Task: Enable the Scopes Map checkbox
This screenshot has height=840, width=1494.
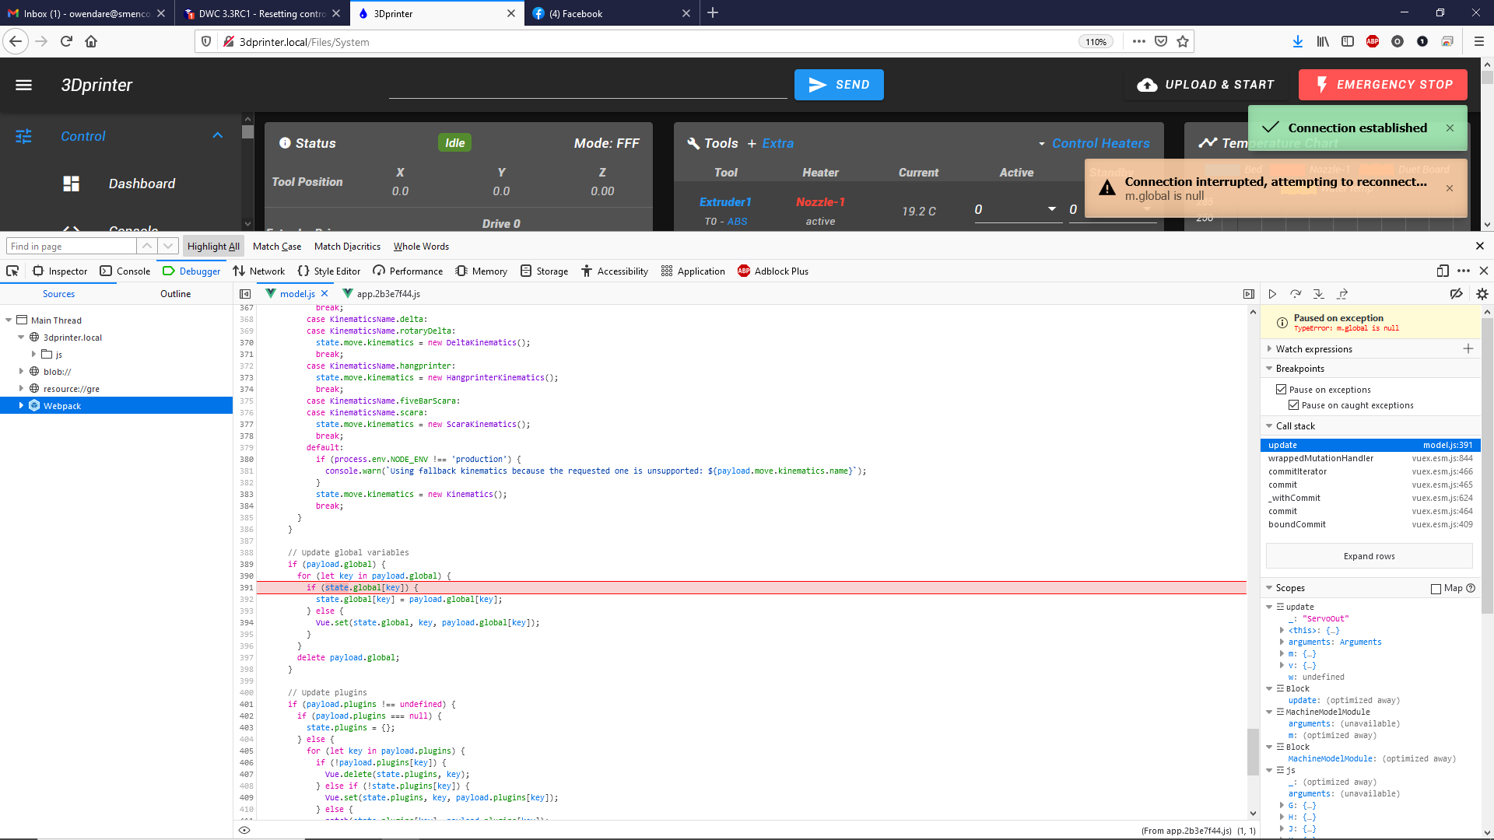Action: 1436,589
